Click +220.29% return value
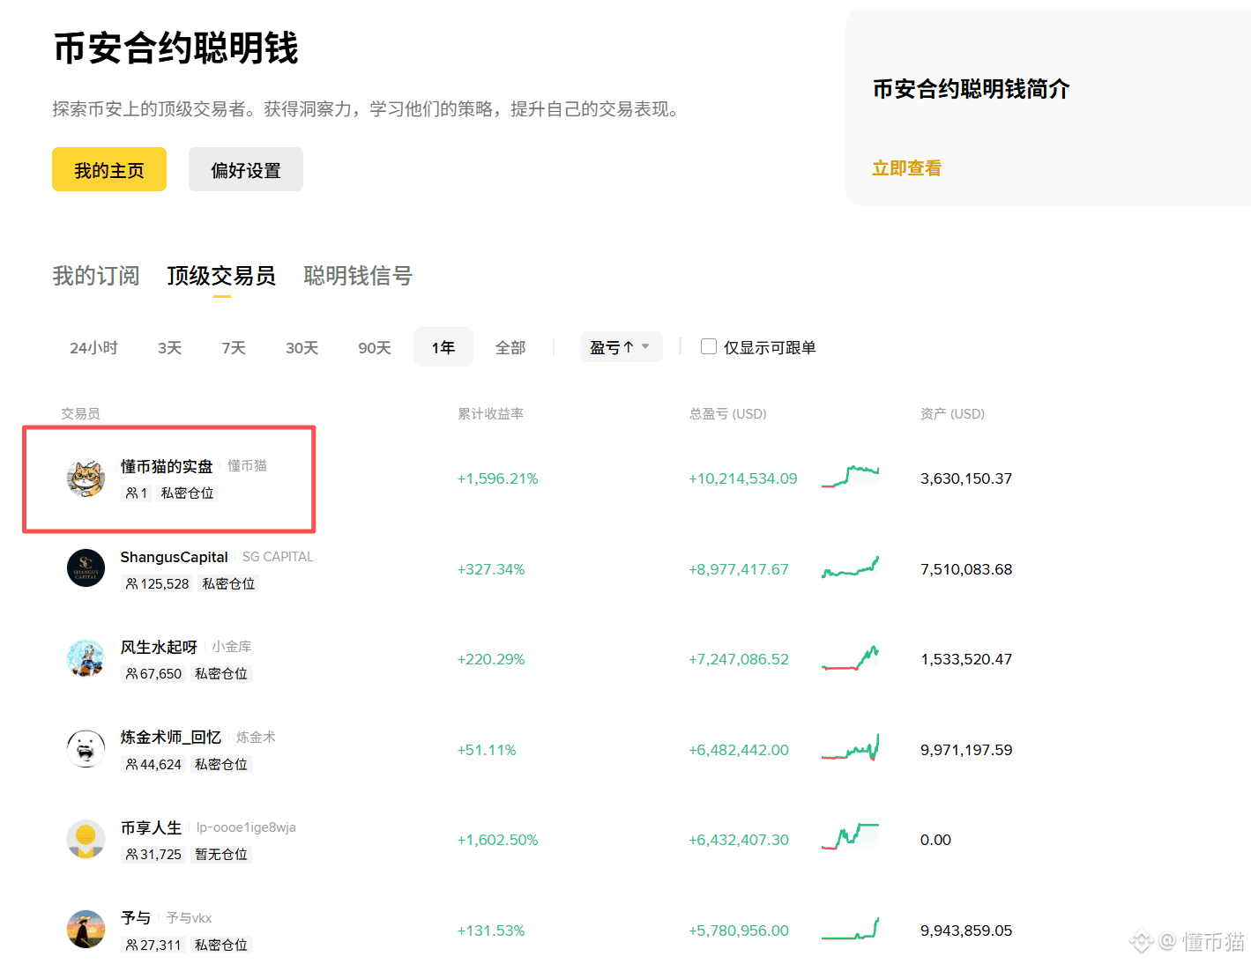Image resolution: width=1251 pixels, height=964 pixels. (491, 659)
